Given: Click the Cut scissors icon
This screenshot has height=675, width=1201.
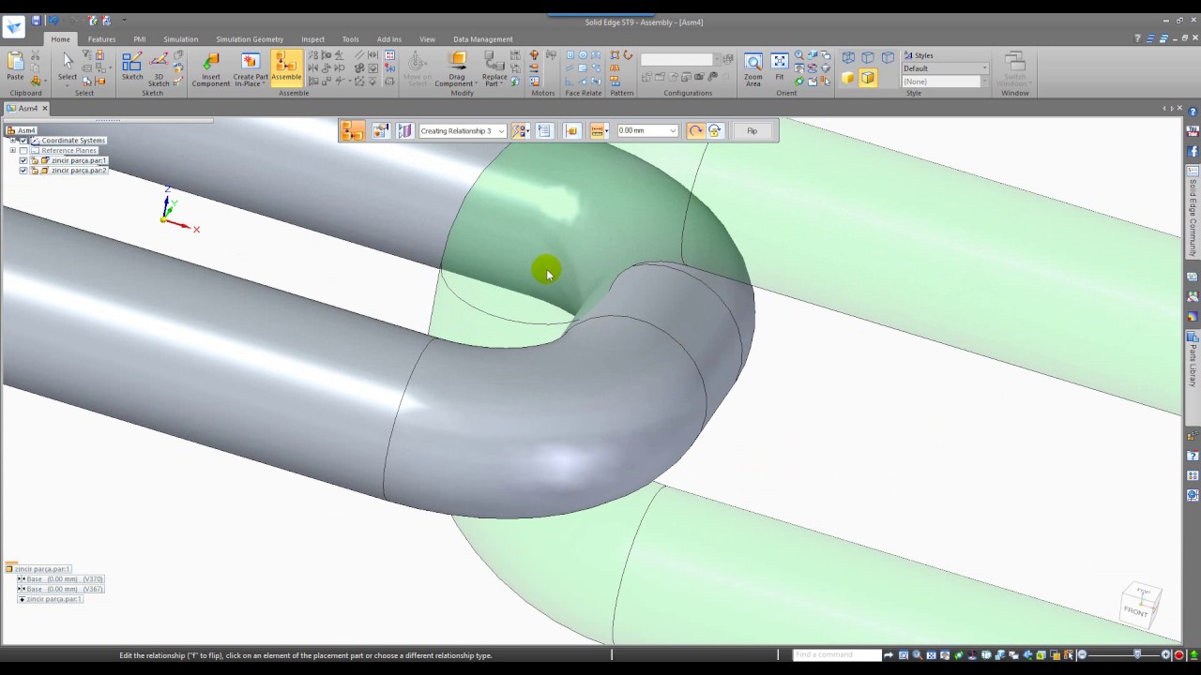Looking at the screenshot, I should point(36,56).
